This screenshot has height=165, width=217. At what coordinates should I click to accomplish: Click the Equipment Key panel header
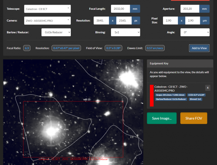[180, 64]
